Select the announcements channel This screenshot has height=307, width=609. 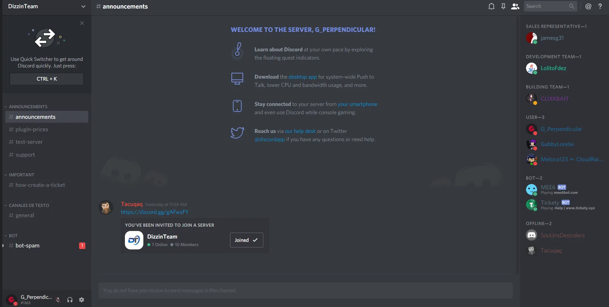pos(47,117)
